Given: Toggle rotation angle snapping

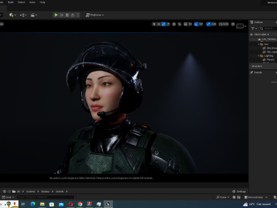Looking at the screenshot, I should [196, 24].
